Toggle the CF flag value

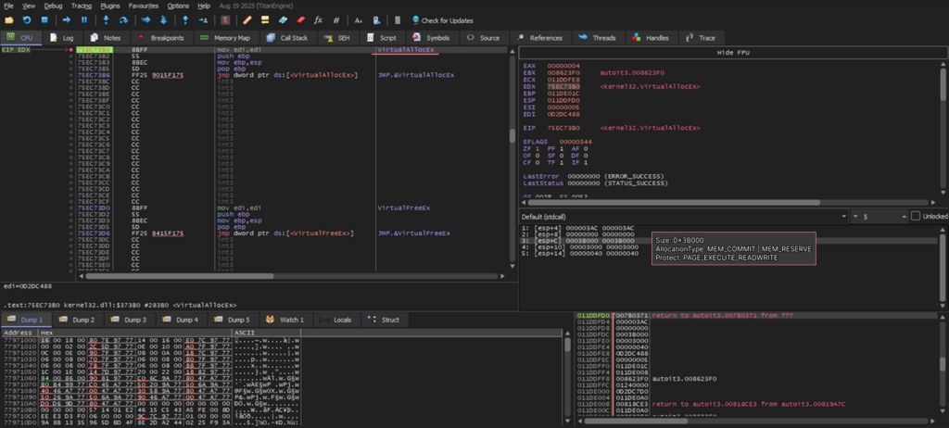click(539, 161)
